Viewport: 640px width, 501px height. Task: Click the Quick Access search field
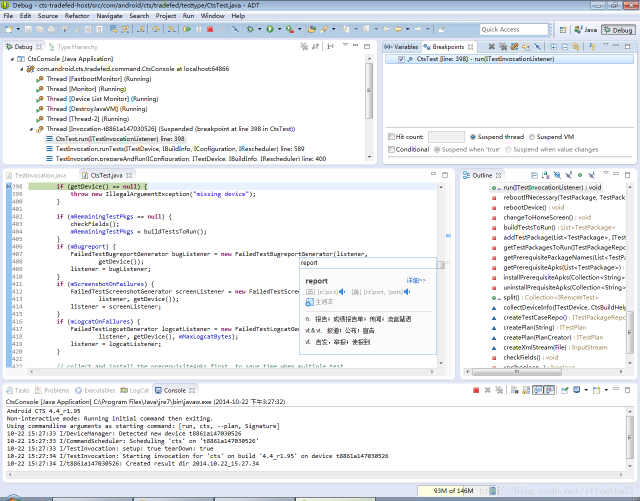(513, 29)
